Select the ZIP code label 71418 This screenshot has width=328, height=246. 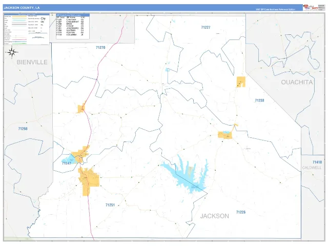(317, 162)
